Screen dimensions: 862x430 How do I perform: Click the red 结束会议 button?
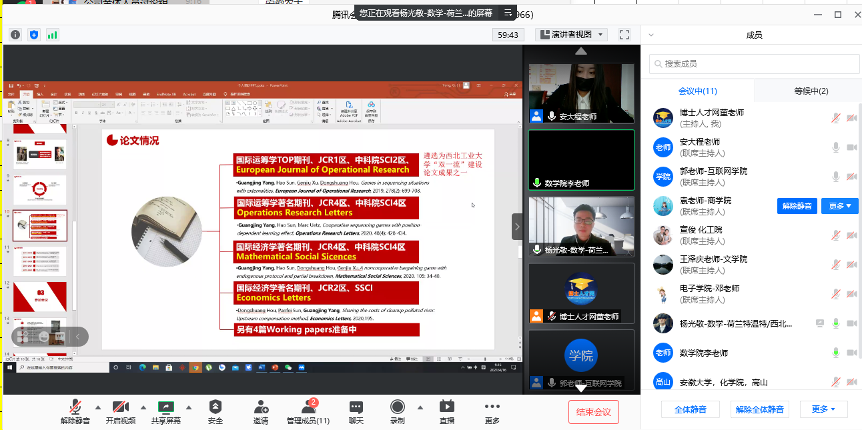(594, 412)
